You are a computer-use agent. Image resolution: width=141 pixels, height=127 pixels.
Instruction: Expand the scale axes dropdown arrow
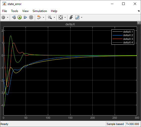pos(65,18)
